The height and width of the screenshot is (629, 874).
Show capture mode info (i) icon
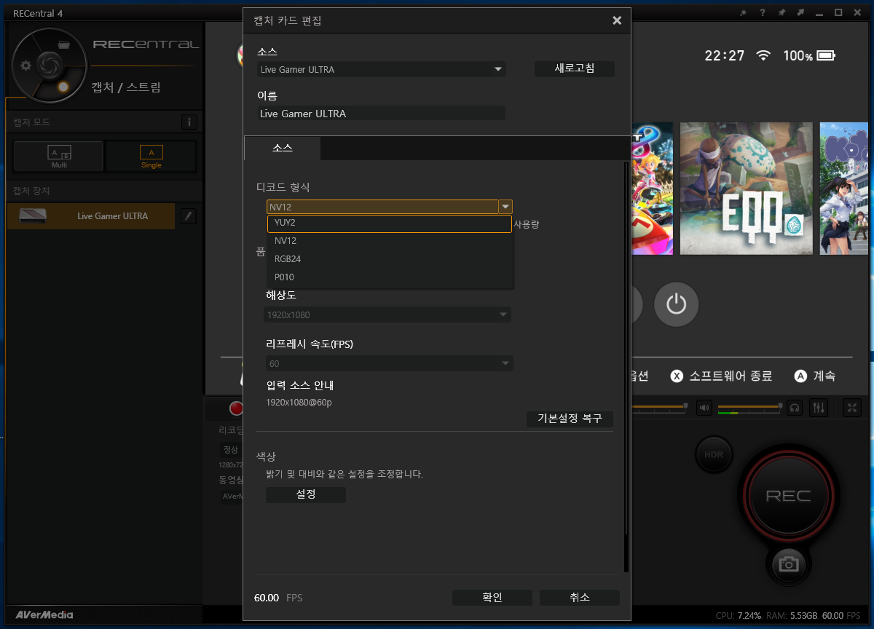coord(189,122)
